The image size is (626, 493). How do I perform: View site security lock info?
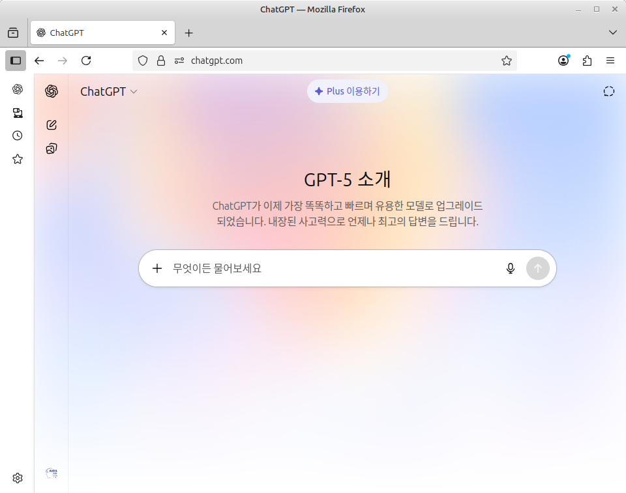161,61
